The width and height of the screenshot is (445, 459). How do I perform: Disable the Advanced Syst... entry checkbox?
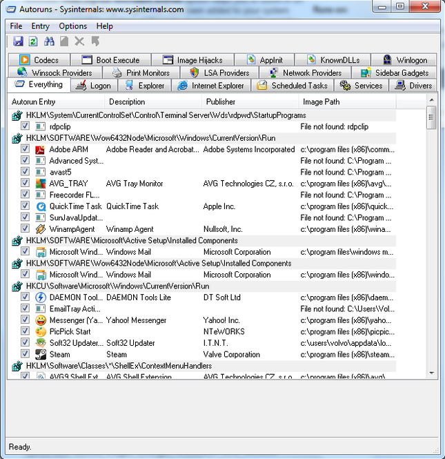(x=25, y=160)
